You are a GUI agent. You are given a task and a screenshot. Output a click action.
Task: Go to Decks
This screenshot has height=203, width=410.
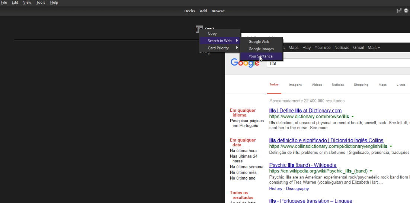pos(190,11)
